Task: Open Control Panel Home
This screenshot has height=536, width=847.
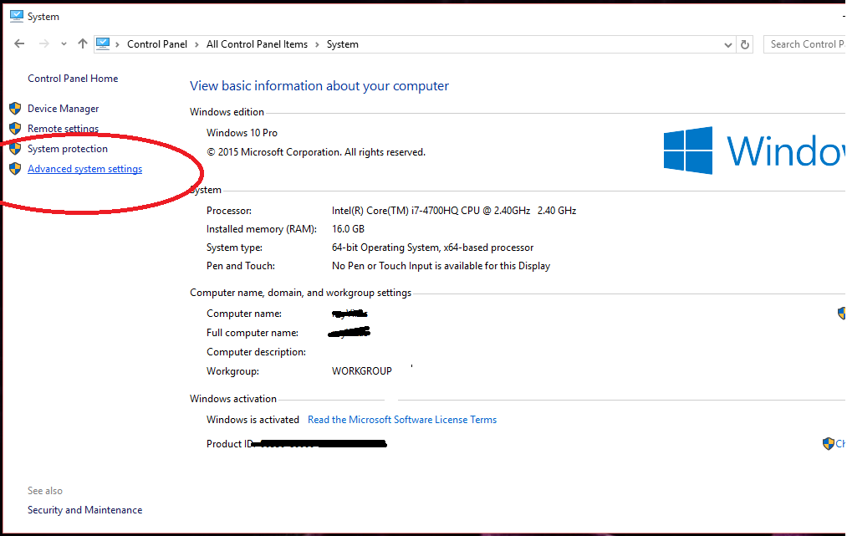Action: pyautogui.click(x=73, y=79)
